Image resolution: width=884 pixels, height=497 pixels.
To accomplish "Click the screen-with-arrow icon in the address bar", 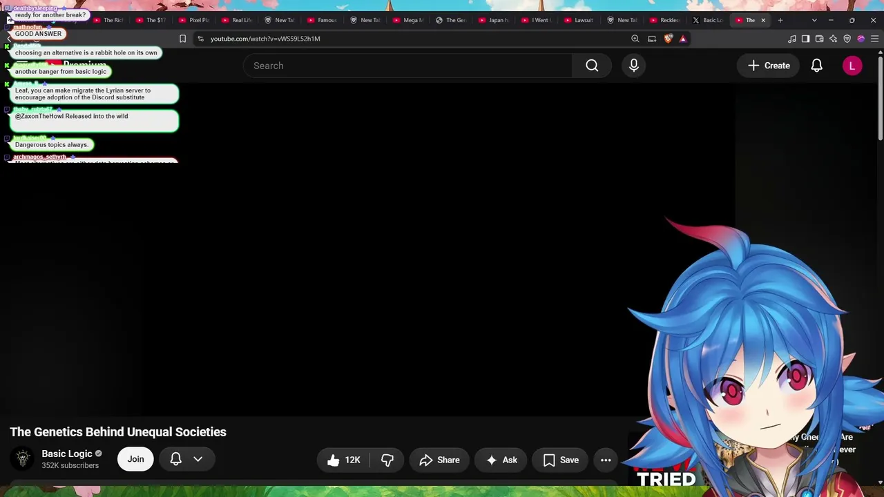I will pos(652,39).
